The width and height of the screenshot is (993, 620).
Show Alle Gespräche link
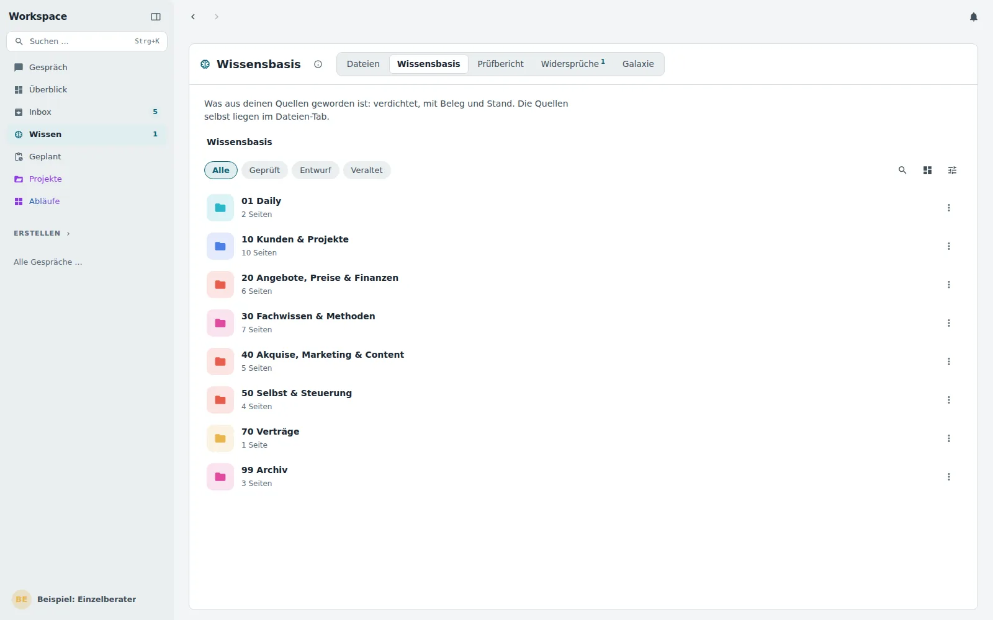coord(48,262)
